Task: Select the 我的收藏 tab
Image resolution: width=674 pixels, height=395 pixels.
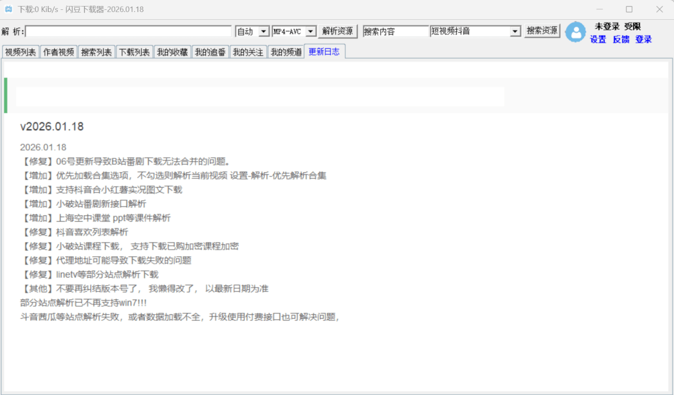Action: (x=172, y=52)
